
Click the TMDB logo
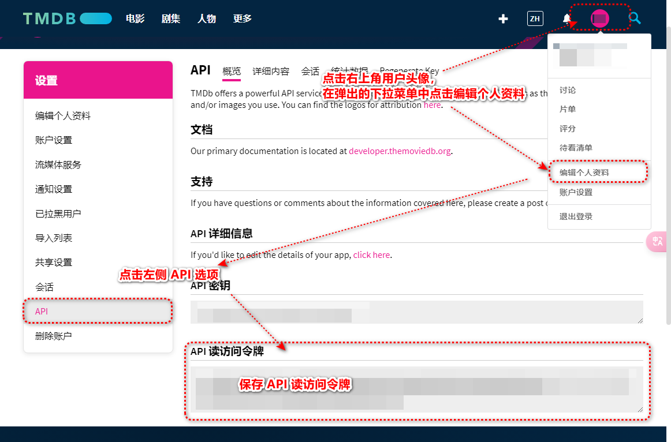pyautogui.click(x=67, y=18)
